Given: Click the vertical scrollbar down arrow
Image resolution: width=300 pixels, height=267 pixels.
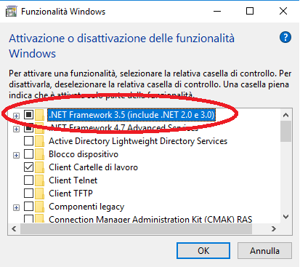Looking at the screenshot, I should click(x=286, y=217).
